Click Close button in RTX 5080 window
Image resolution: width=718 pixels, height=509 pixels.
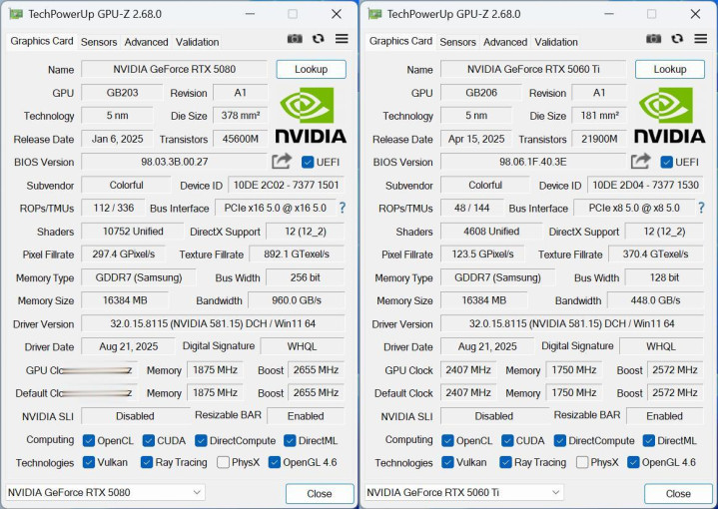320,493
